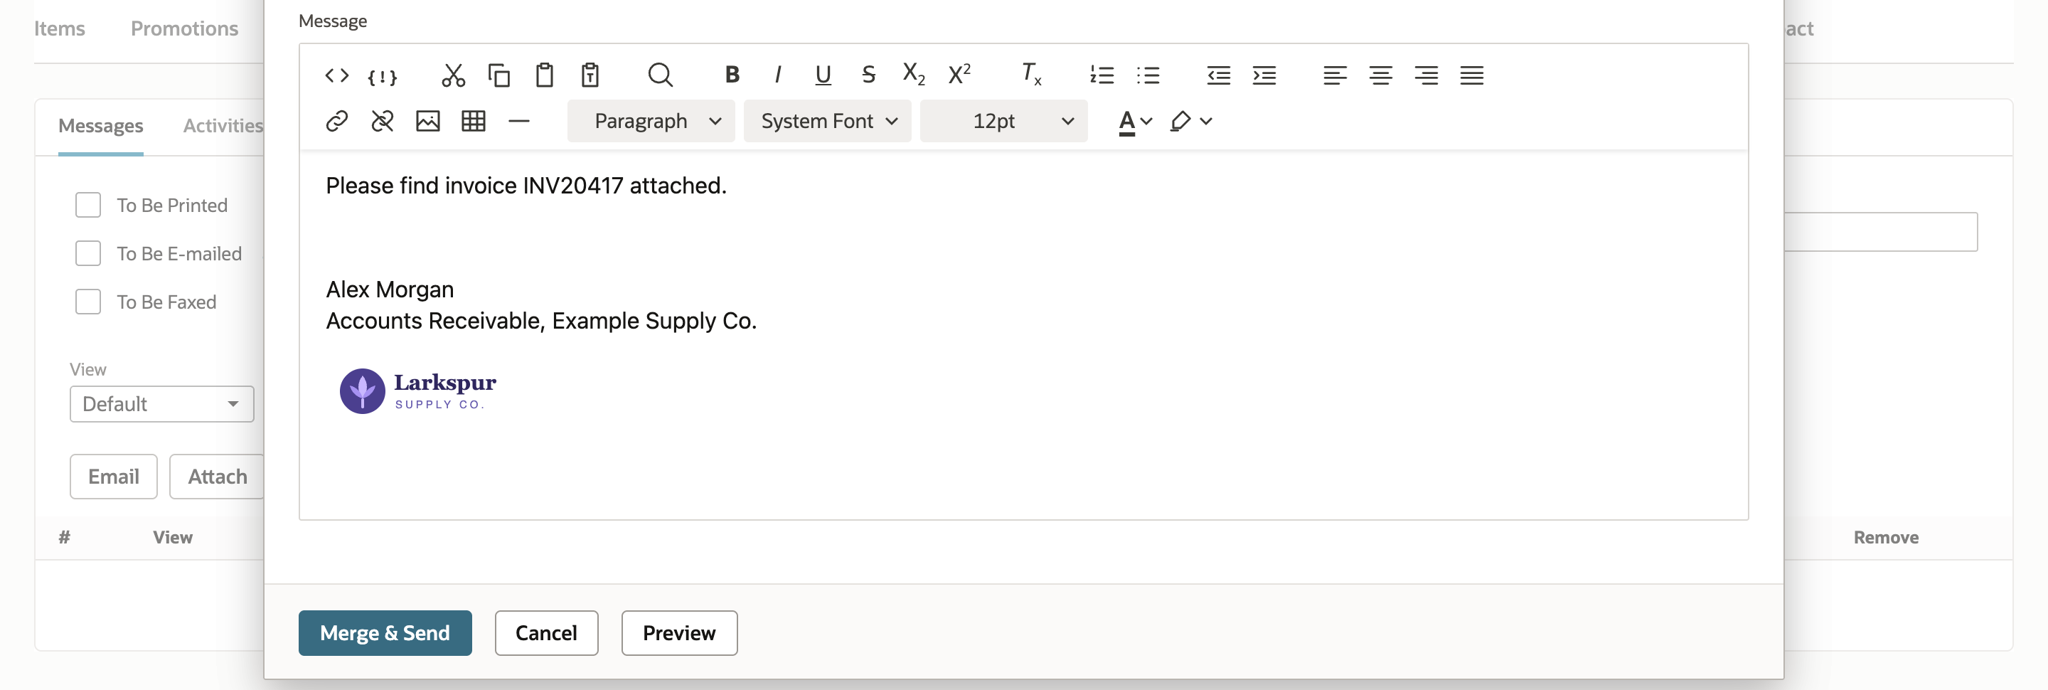Paste as plain text icon
The width and height of the screenshot is (2048, 690).
590,75
